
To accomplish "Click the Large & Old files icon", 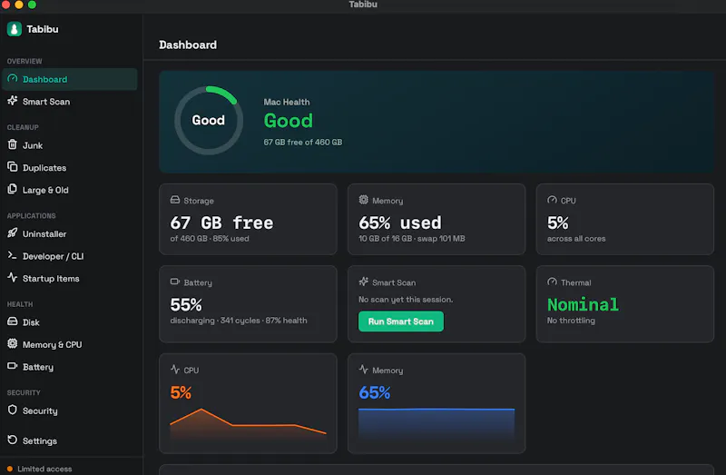I will [13, 189].
